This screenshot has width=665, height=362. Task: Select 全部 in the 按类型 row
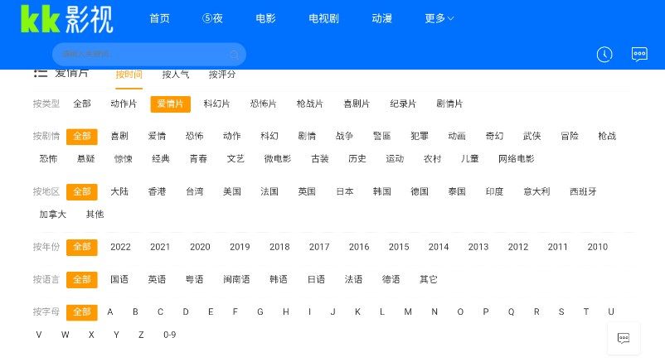click(82, 104)
